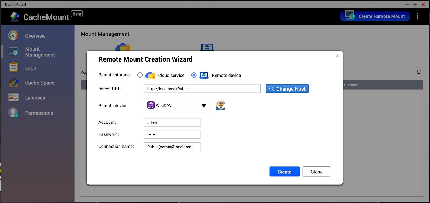This screenshot has height=203, width=430.
Task: Click the Overview gauge icon in sidebar
Action: pos(13,35)
